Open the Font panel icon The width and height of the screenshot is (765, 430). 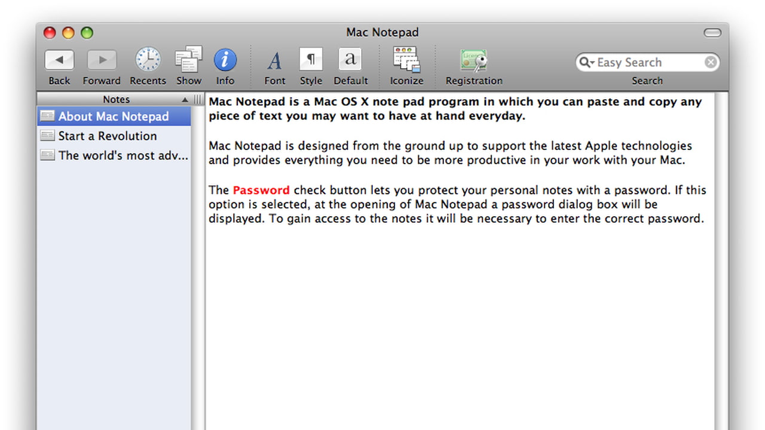[274, 60]
